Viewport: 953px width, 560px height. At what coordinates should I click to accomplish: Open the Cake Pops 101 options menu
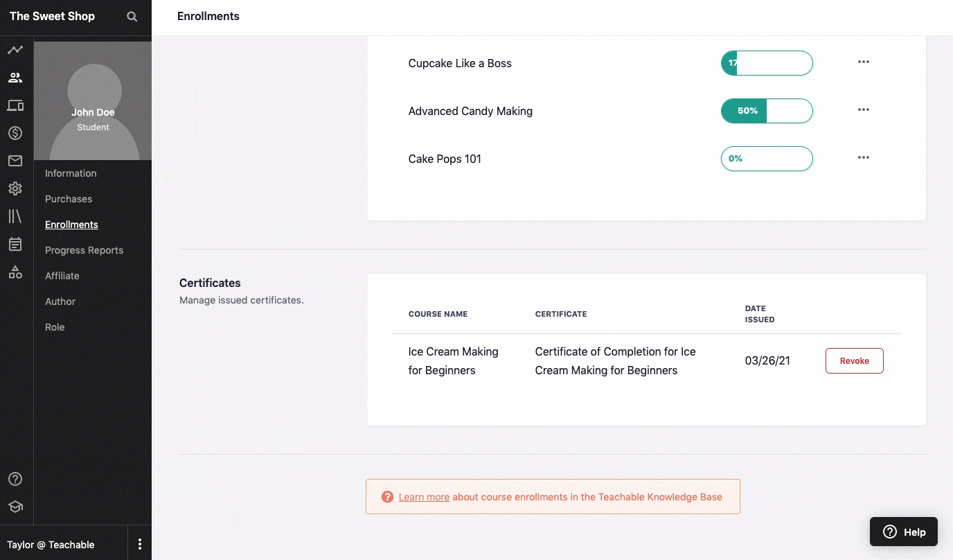[863, 158]
